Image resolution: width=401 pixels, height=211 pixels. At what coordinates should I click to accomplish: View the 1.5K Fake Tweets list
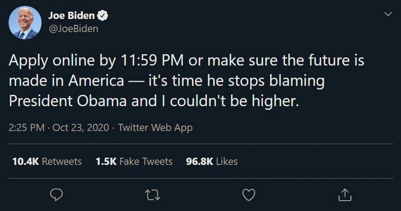click(x=134, y=161)
